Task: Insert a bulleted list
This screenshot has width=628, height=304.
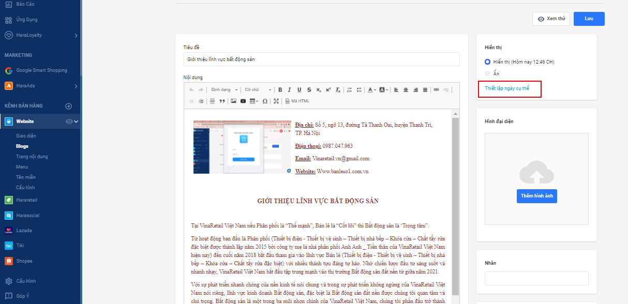Action: [x=359, y=89]
